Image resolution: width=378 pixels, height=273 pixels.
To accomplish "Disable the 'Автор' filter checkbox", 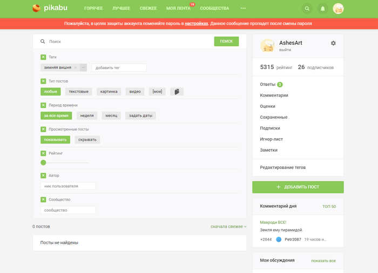I will (x=43, y=175).
